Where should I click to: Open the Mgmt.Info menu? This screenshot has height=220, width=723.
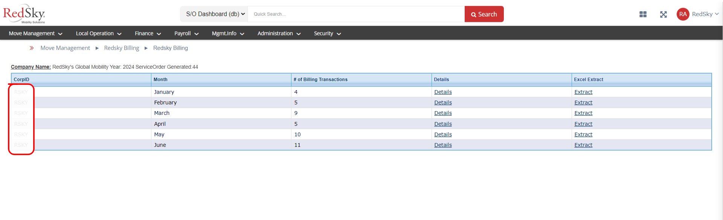click(228, 33)
